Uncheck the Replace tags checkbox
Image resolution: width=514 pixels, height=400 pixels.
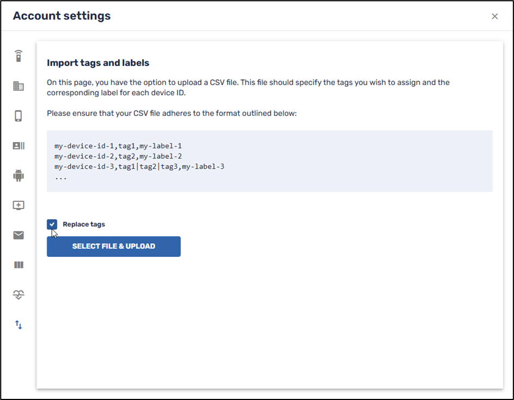pyautogui.click(x=52, y=224)
